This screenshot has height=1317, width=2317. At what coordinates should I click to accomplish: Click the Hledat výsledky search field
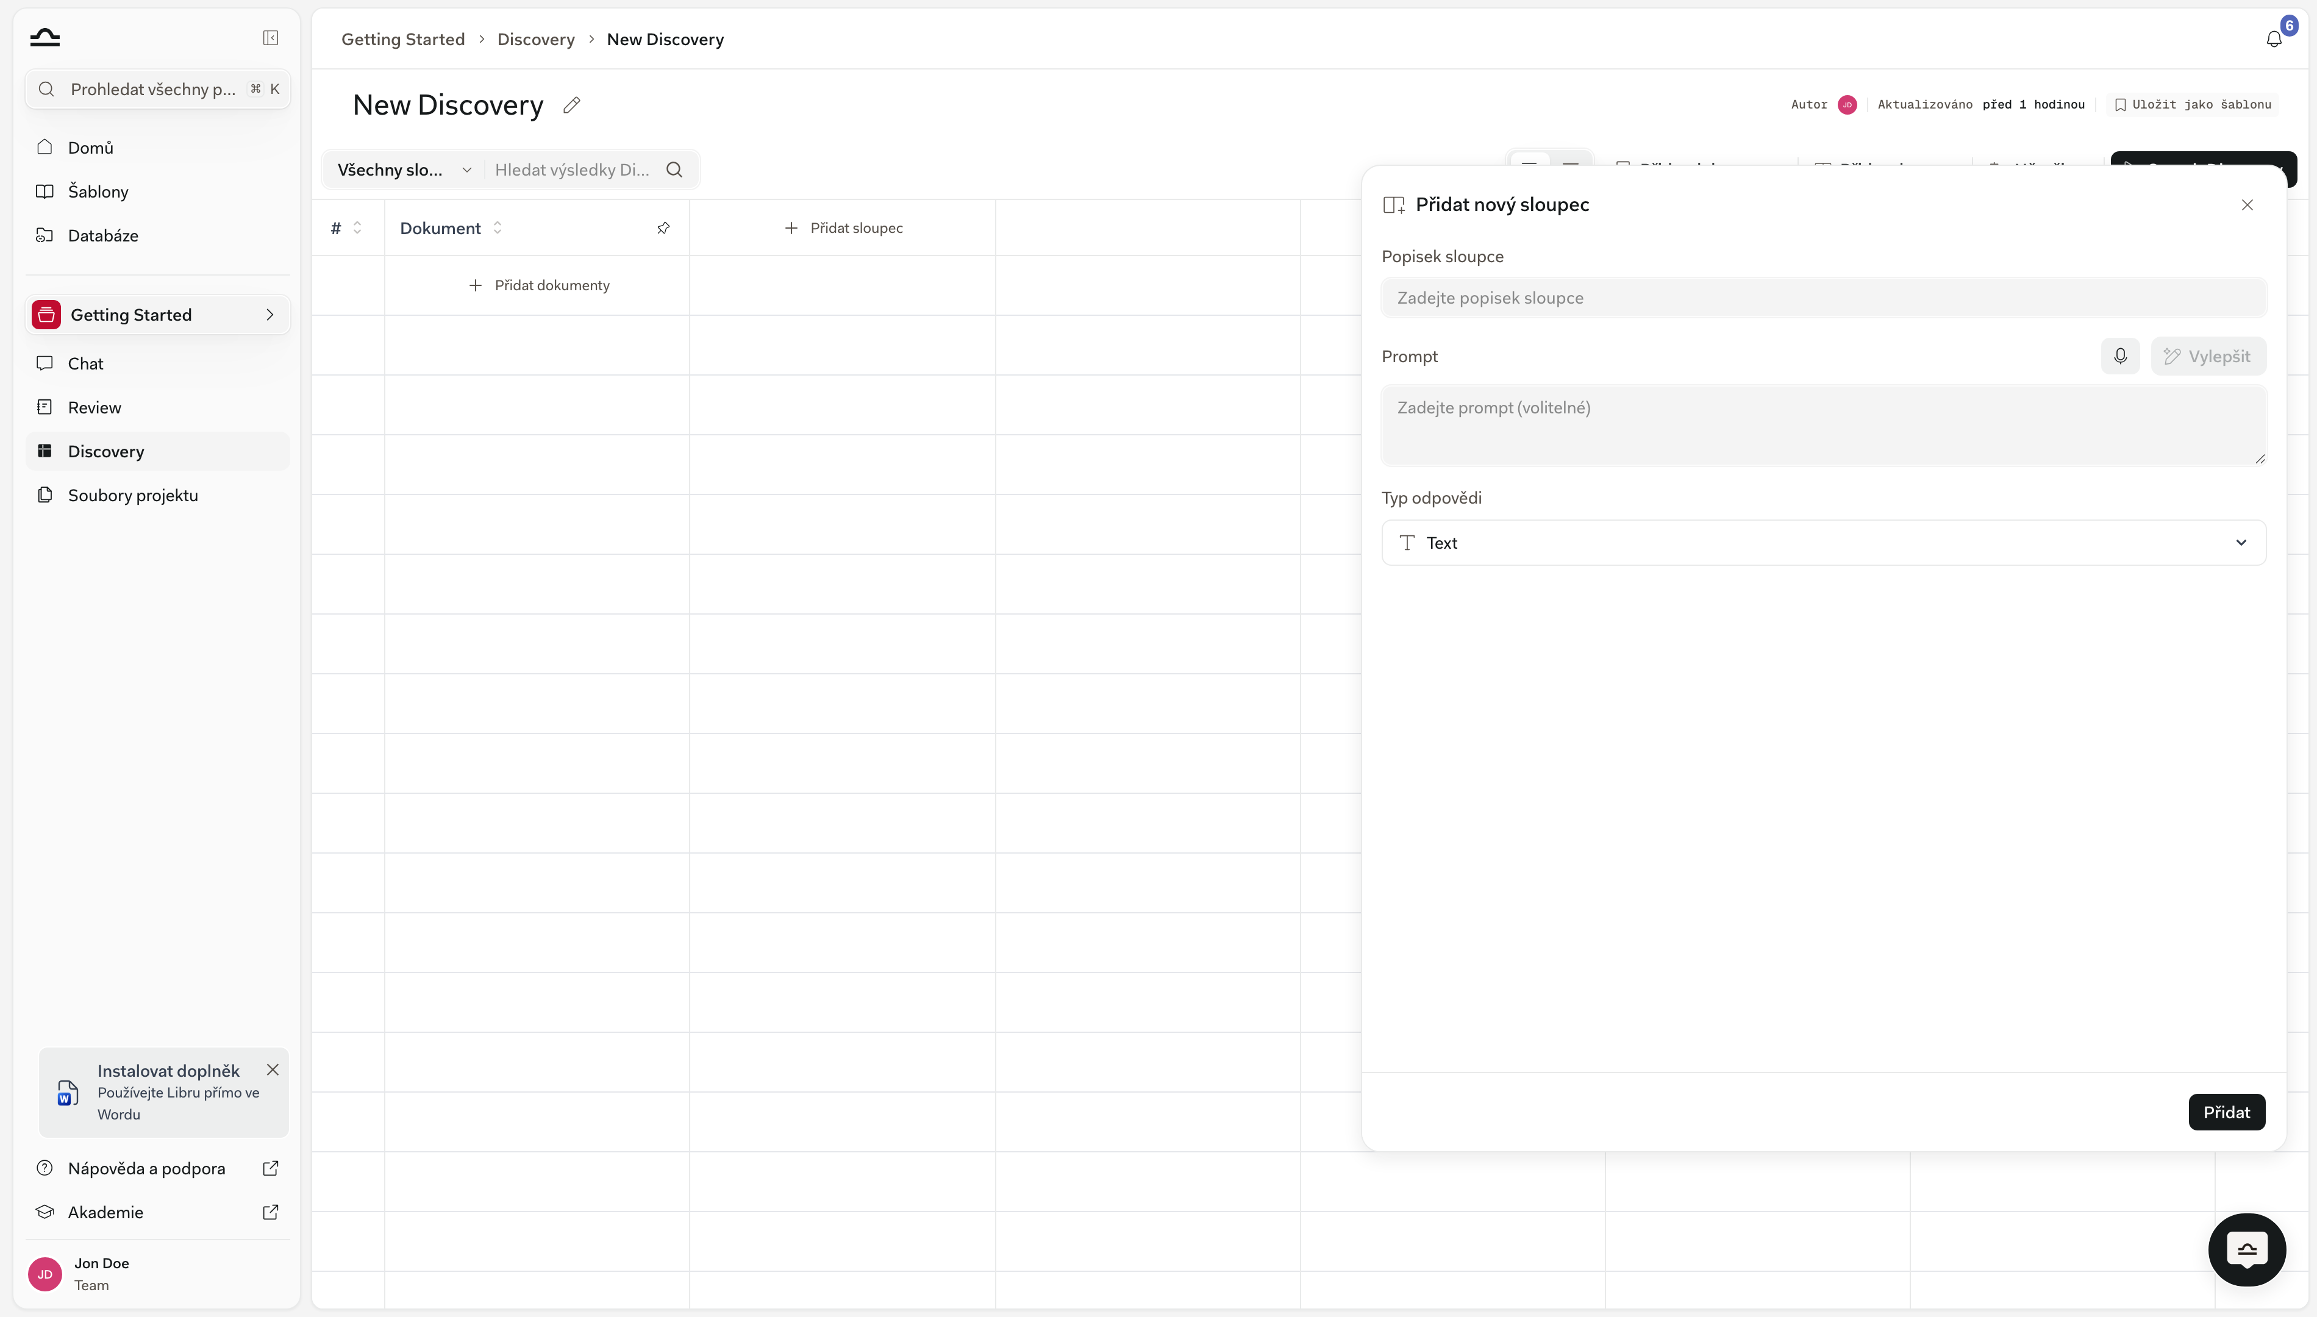click(573, 169)
